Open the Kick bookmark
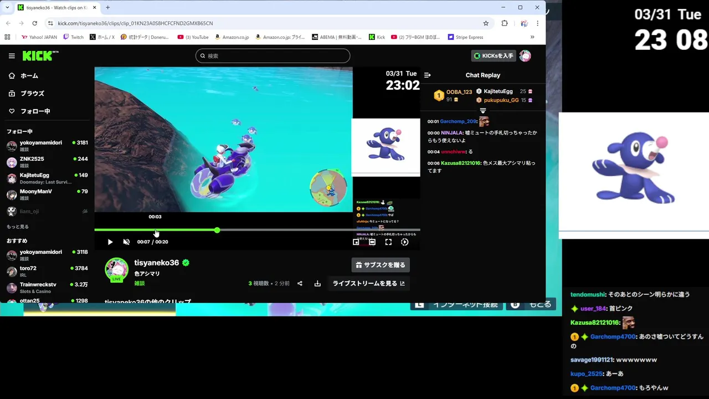This screenshot has height=399, width=709. (376, 37)
